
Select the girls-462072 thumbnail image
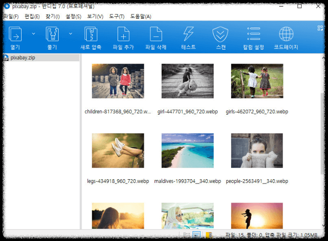coord(257,81)
